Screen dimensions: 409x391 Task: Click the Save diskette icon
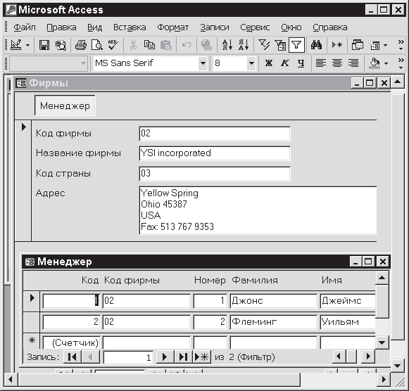(44, 45)
